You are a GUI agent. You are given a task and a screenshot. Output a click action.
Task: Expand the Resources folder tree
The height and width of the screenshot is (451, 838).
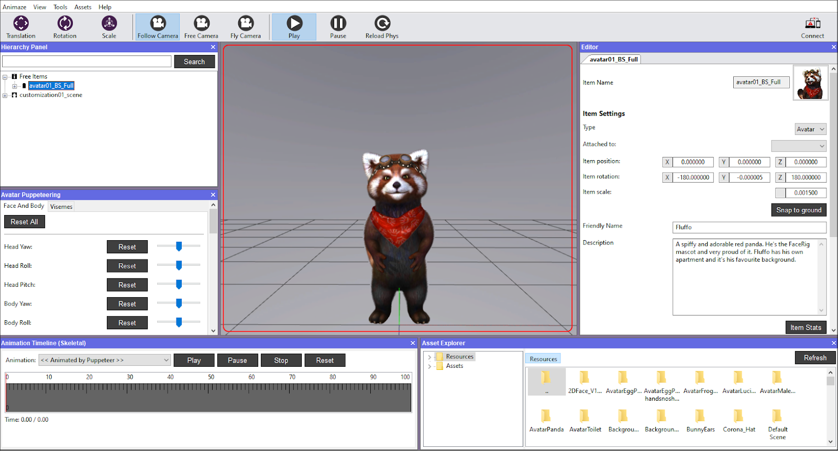click(x=429, y=357)
